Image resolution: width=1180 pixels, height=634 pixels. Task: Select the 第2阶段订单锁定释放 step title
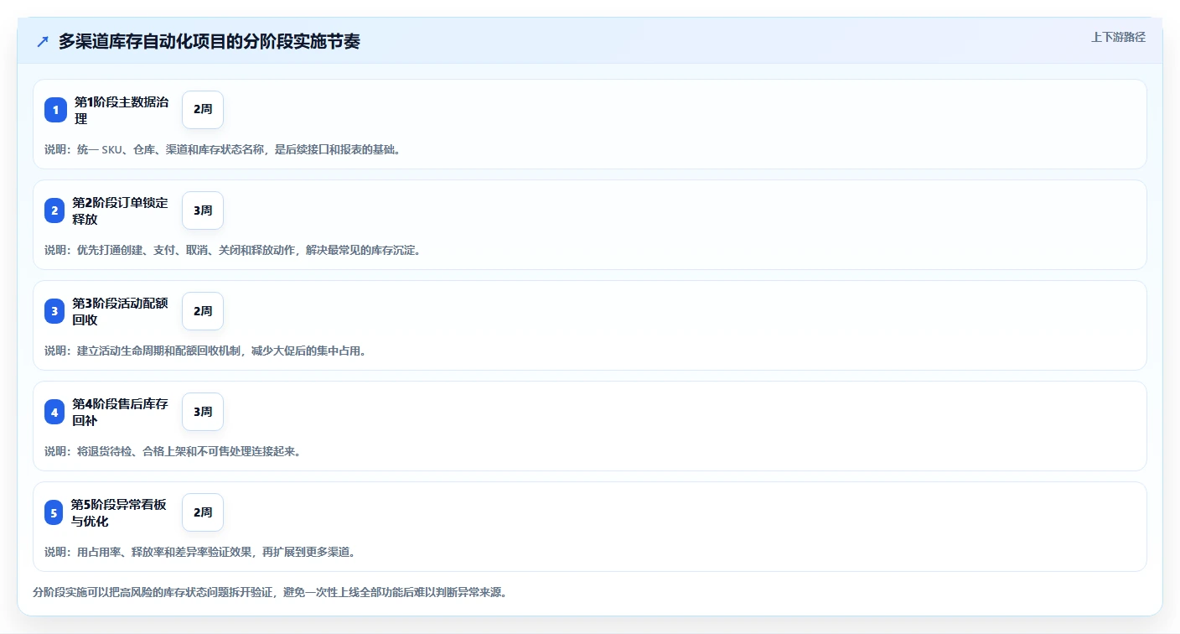121,210
